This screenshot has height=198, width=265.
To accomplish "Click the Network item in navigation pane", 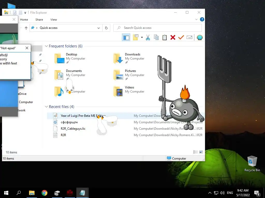I will (x=22, y=110).
